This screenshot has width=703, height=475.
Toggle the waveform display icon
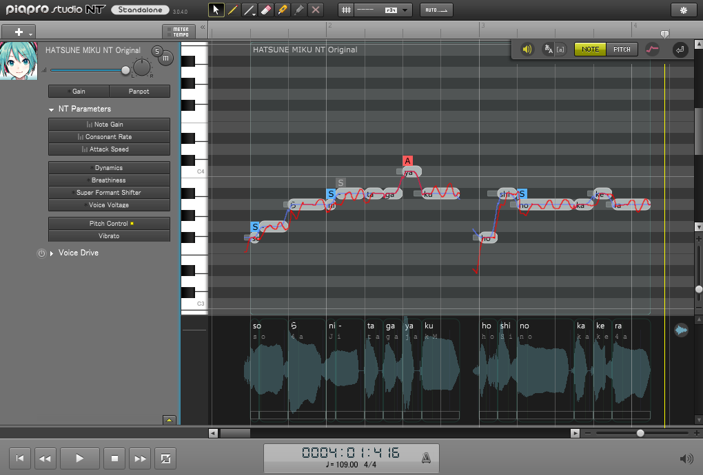click(681, 330)
